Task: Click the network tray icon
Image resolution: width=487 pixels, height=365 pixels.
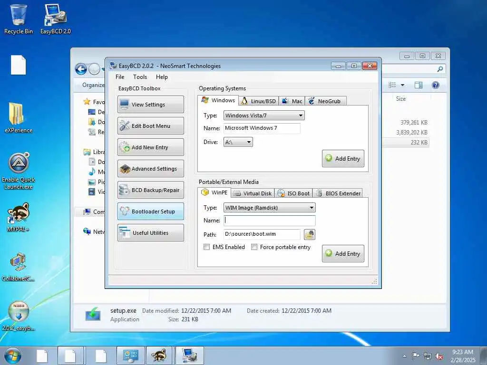Action: point(428,356)
